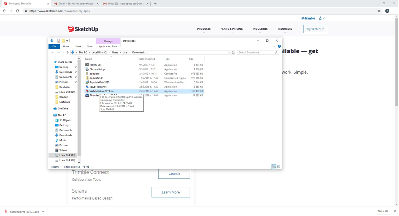The width and height of the screenshot is (399, 216).
Task: Open Customize Quick Access Toolbar dropdown
Action: tap(67, 41)
